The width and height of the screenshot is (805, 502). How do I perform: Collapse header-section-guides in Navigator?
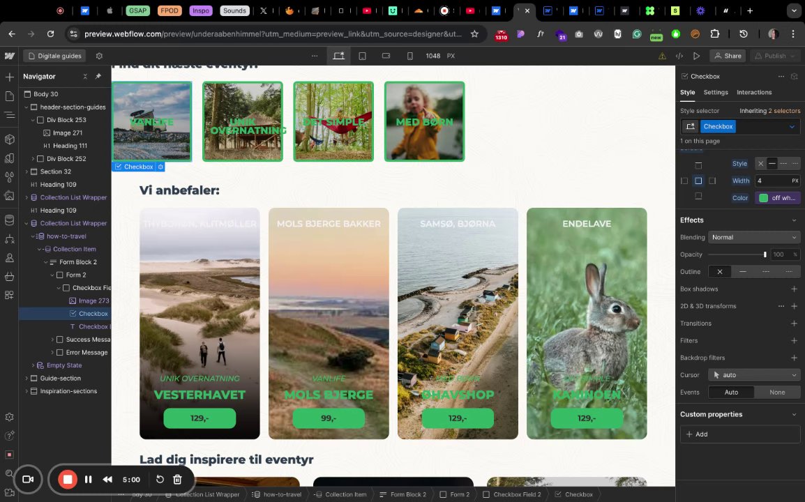click(27, 107)
